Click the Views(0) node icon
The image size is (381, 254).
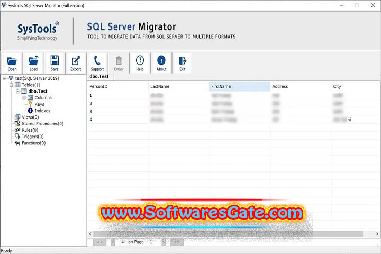(x=17, y=117)
